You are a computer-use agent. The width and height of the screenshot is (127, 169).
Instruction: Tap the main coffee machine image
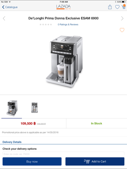click(64, 62)
